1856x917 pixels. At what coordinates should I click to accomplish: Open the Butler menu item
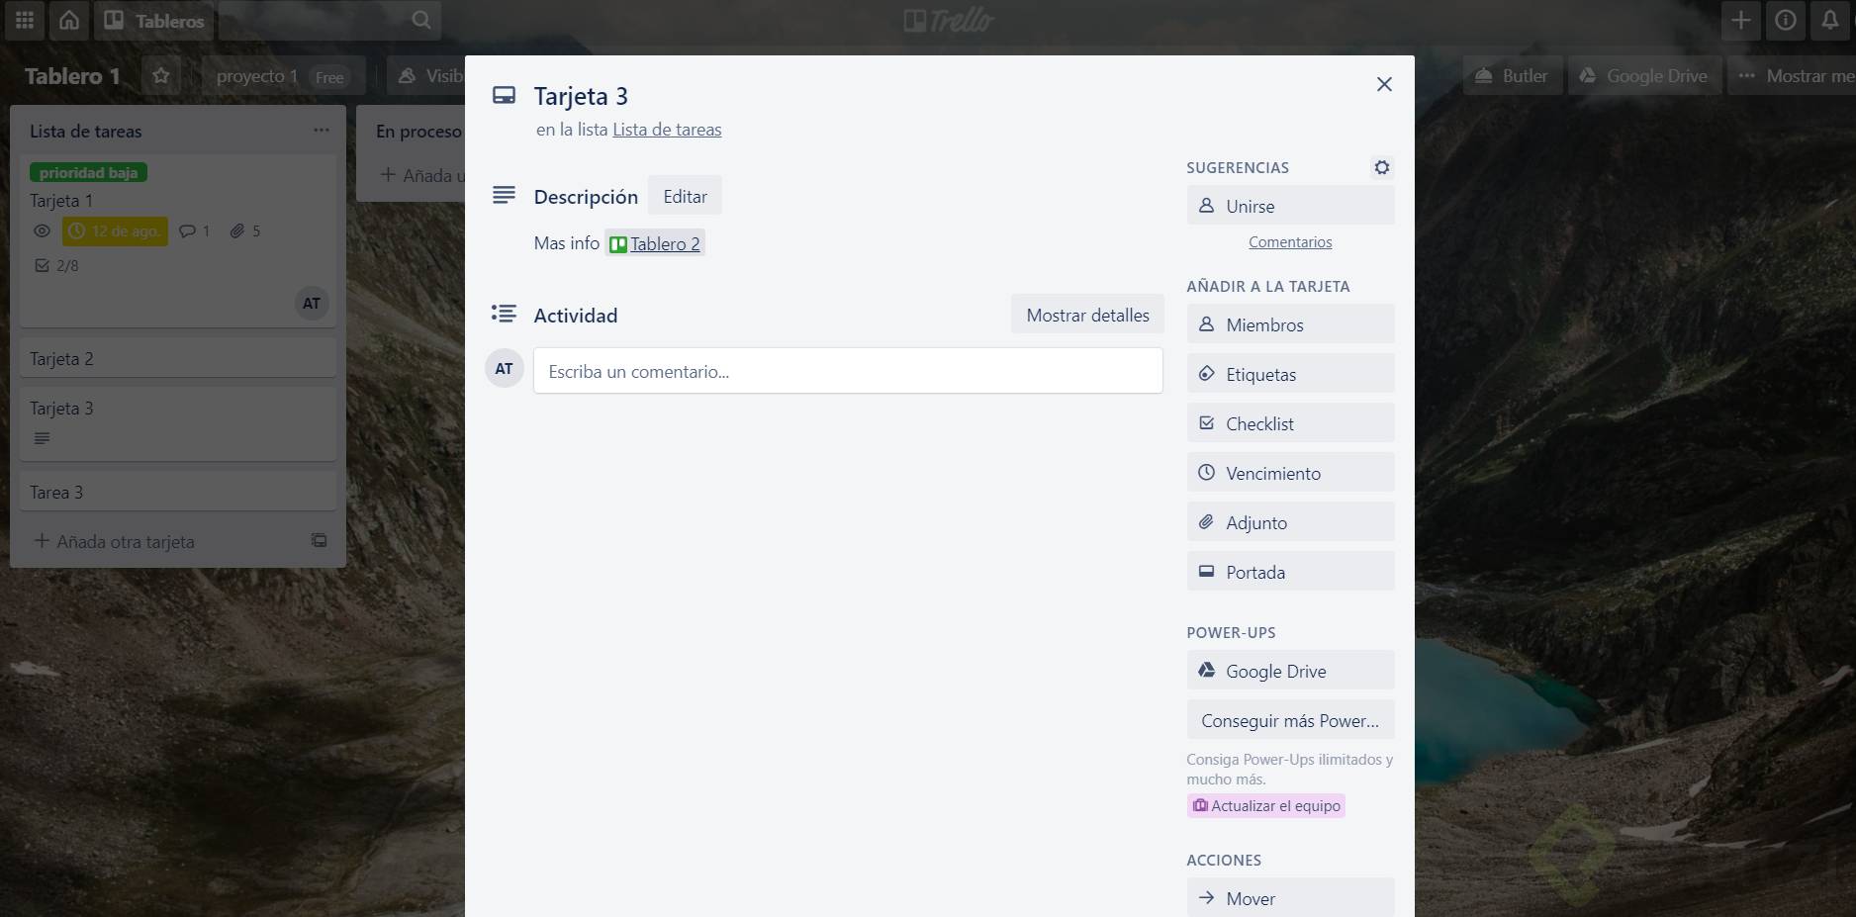pos(1512,76)
